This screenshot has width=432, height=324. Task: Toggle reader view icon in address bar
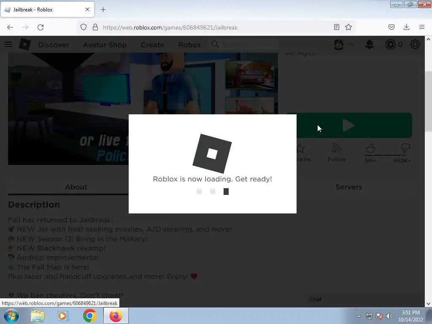click(336, 27)
